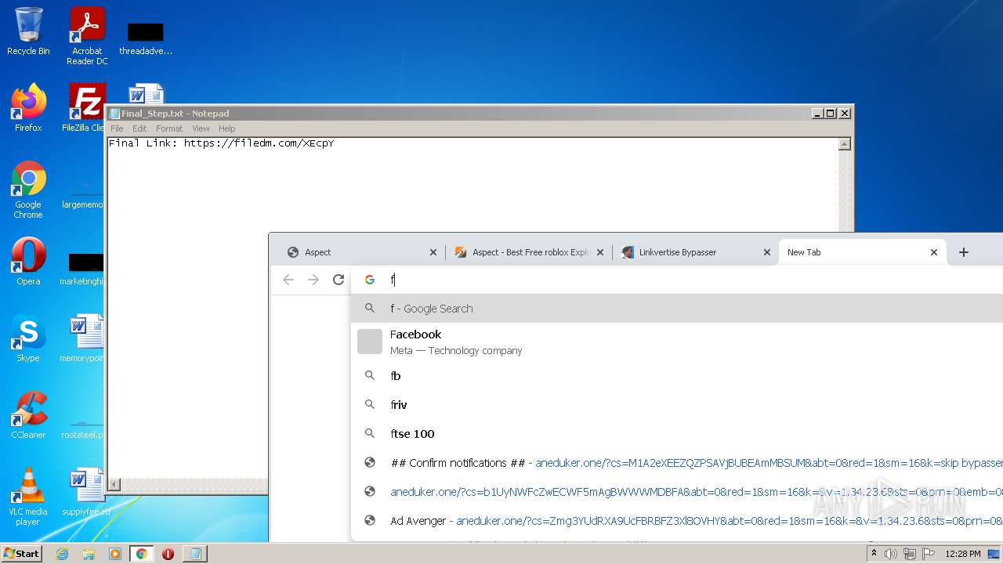
Task: Close the Linkvertise Bypasser tab
Action: click(767, 252)
